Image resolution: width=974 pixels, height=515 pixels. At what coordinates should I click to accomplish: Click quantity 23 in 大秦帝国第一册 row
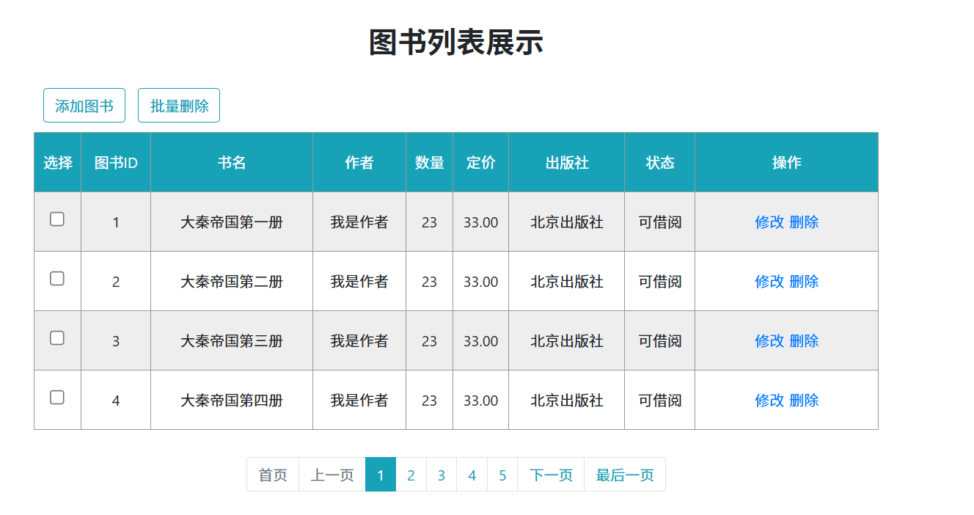point(430,222)
